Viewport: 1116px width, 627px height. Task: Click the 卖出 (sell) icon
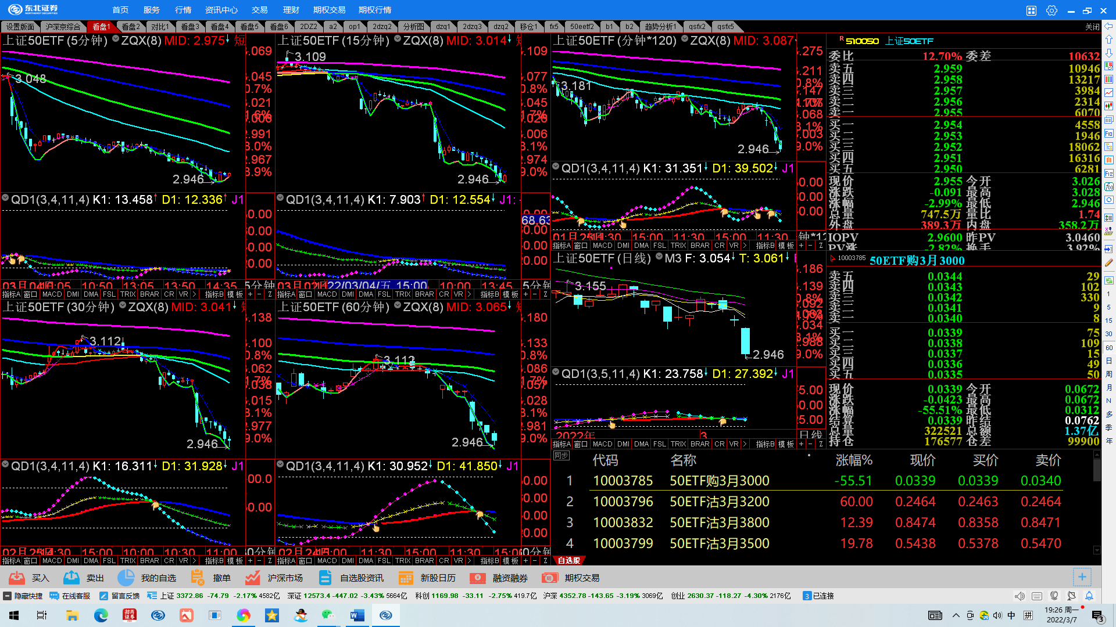pos(71,578)
